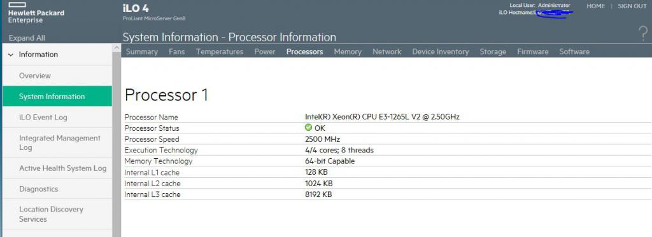
Task: Go to the Memory tab
Action: 348,52
